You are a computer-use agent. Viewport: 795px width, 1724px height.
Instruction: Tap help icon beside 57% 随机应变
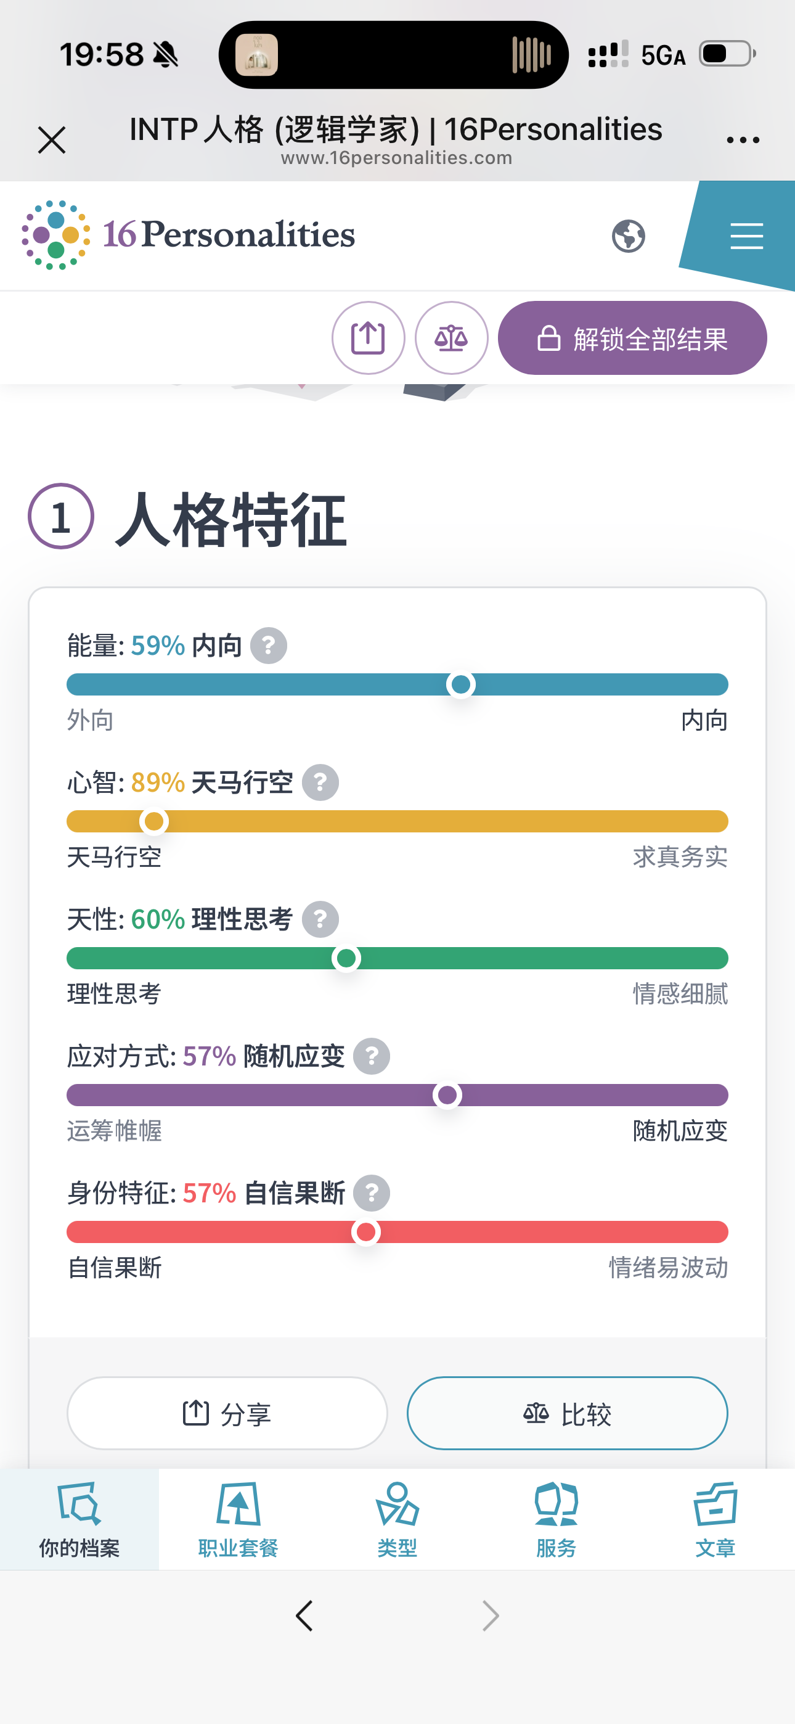[372, 1056]
